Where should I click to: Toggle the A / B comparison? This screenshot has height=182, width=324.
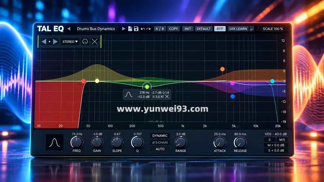(x=160, y=29)
